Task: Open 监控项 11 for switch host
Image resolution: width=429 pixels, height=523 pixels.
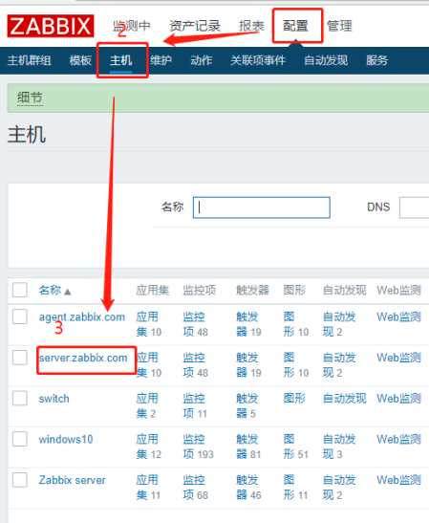Action: coord(195,406)
